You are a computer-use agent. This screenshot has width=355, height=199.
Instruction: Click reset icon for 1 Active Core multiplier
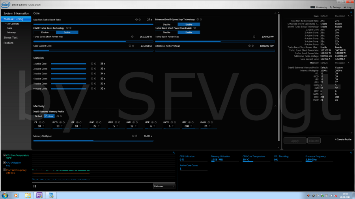click(95, 63)
